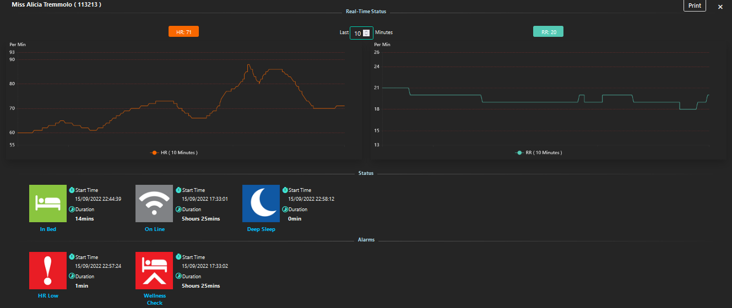Image resolution: width=732 pixels, height=308 pixels.
Task: Click the red Wellness Check alarm icon
Action: (x=154, y=271)
